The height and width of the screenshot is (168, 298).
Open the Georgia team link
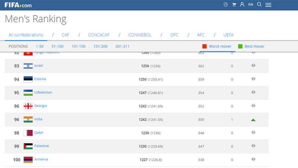[x=40, y=106]
